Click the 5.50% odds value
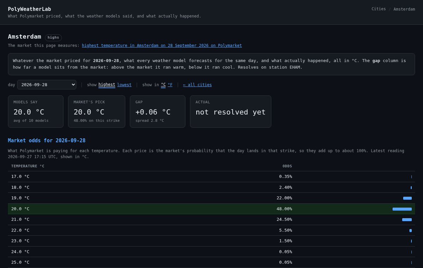Image resolution: width=423 pixels, height=268 pixels. 286,230
